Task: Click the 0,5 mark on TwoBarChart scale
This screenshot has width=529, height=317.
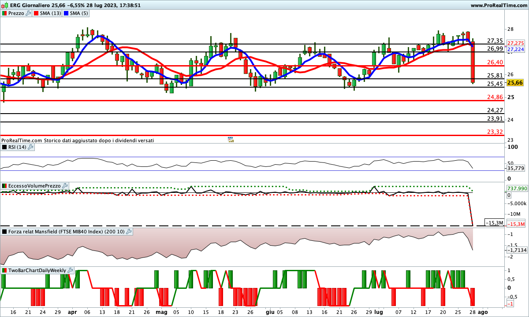Action: (511, 279)
